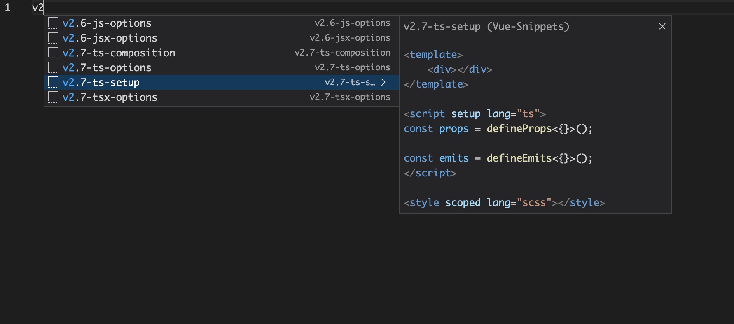Close the snippet documentation panel
The width and height of the screenshot is (734, 324).
coord(662,27)
